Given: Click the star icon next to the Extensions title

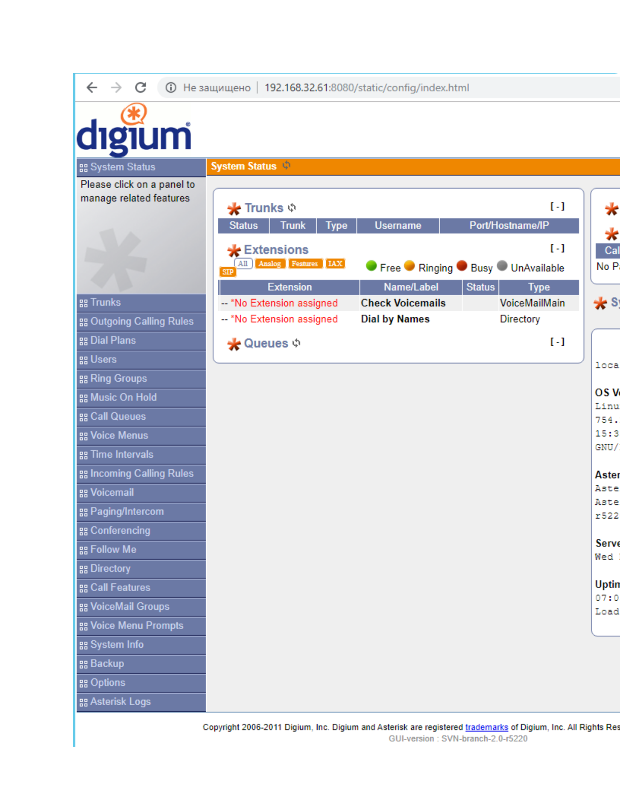Looking at the screenshot, I should coord(234,250).
